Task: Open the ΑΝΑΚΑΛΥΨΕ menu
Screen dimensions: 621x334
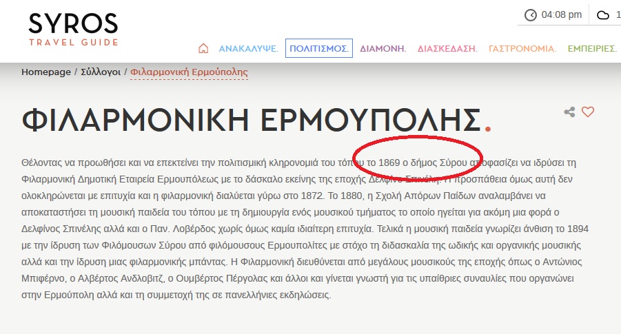Action: pyautogui.click(x=248, y=49)
